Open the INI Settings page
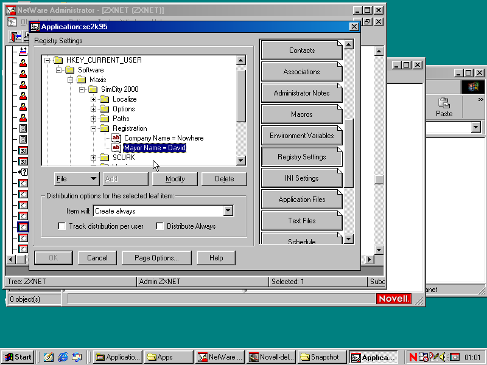 [x=302, y=178]
